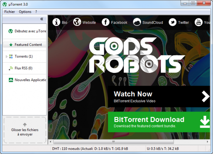This screenshot has height=154, width=213.
Task: Select Featured Content in sidebar
Action: [24, 45]
